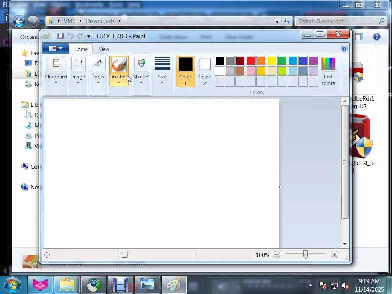
Task: Open the Image selection group
Action: [x=78, y=75]
